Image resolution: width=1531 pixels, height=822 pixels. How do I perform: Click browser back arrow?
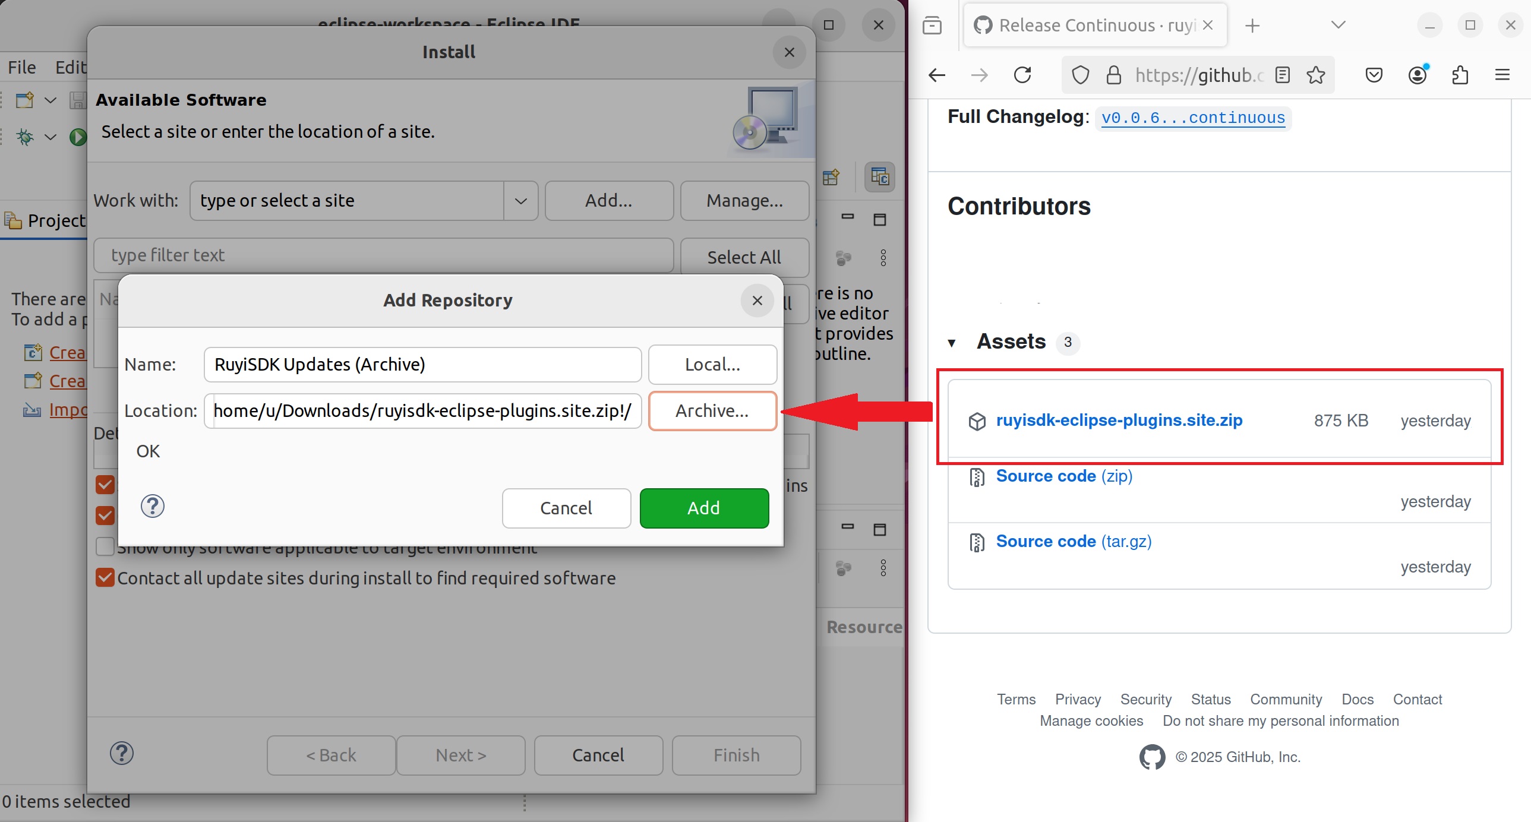pos(937,75)
